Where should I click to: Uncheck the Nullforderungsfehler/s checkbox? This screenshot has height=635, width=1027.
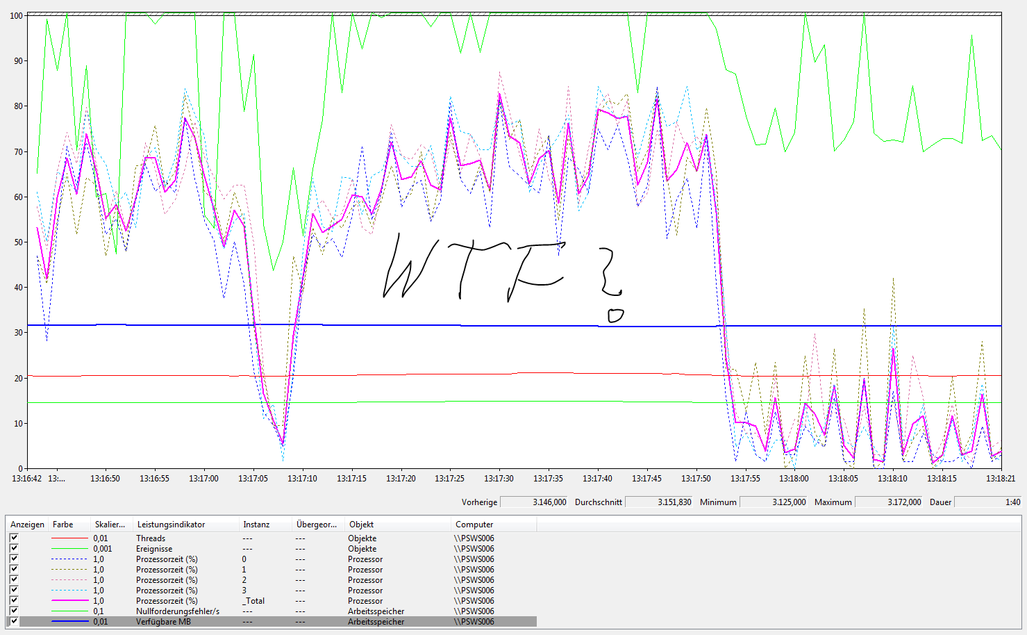tap(14, 611)
